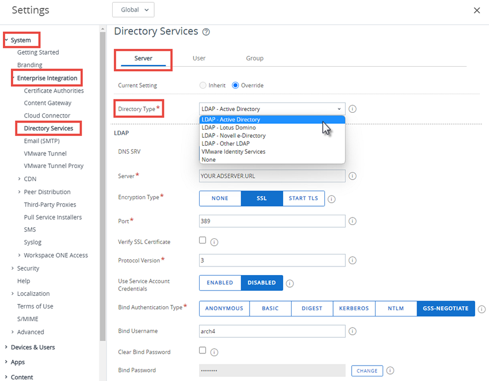Expand the Security settings node

(x=13, y=268)
